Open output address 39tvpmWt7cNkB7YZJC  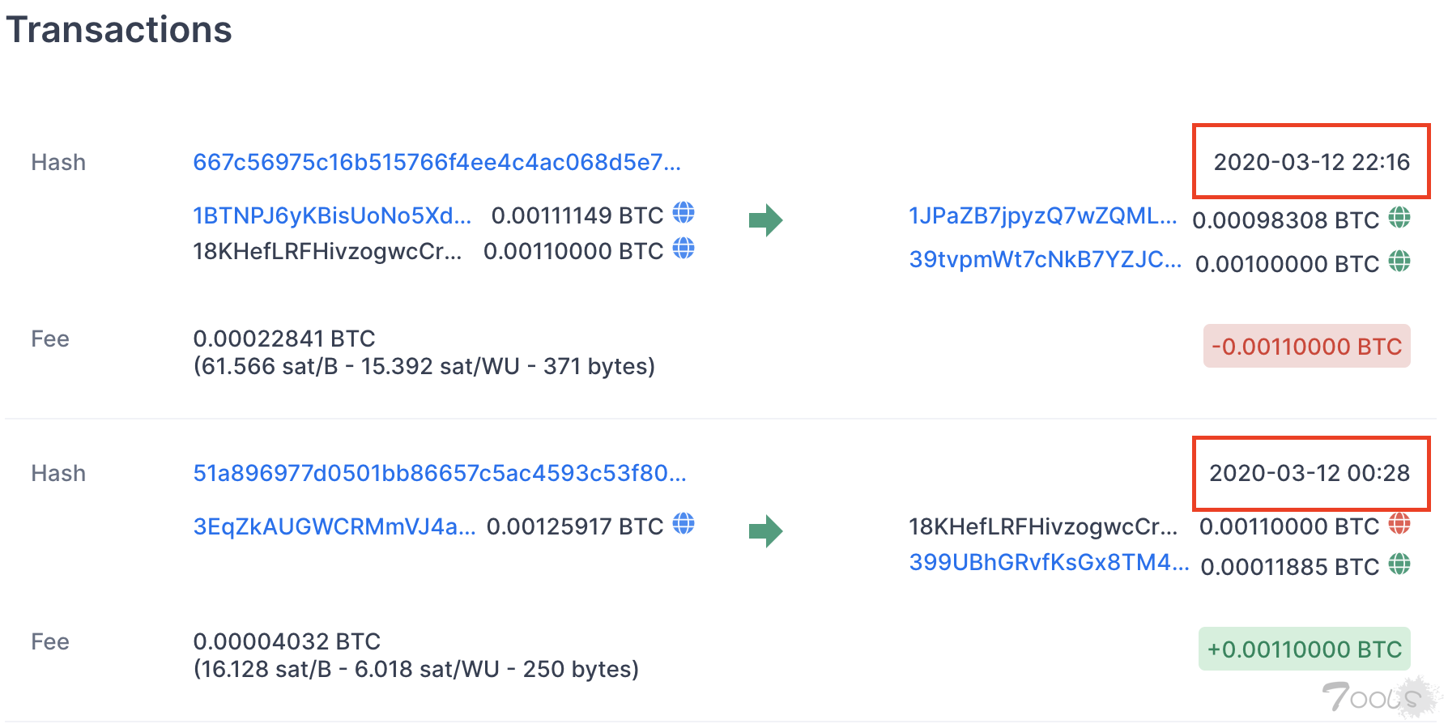click(x=1045, y=259)
